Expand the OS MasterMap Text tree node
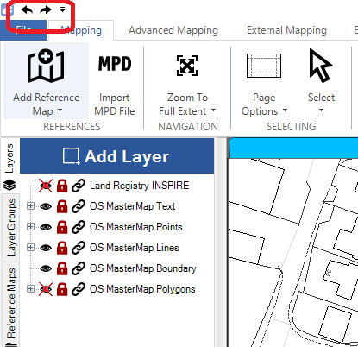358x347 pixels. tap(30, 206)
